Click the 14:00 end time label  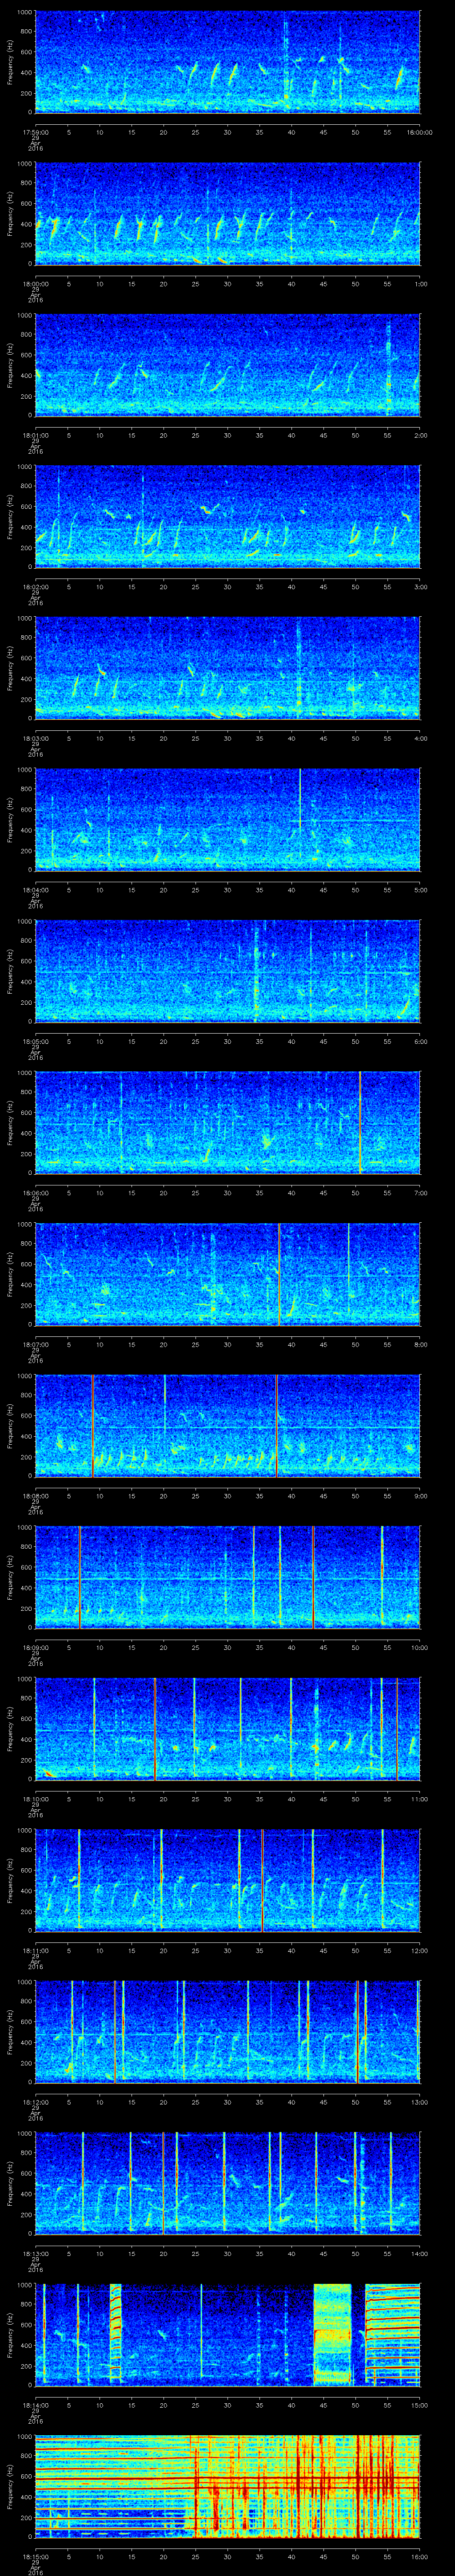point(419,2253)
